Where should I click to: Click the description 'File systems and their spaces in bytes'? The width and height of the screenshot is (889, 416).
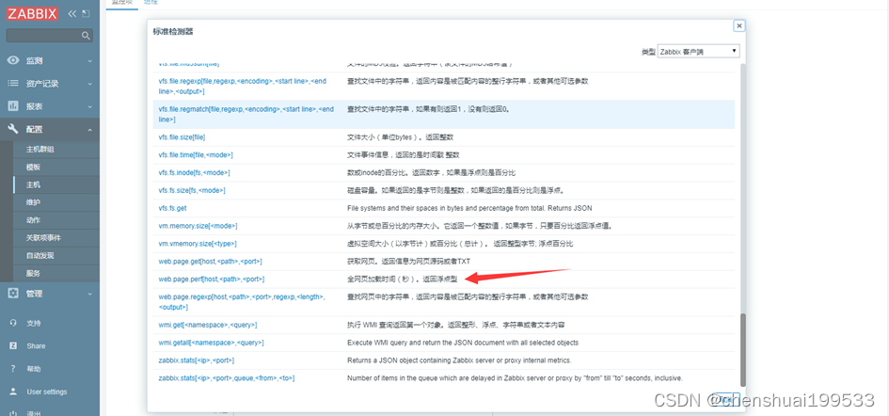469,208
